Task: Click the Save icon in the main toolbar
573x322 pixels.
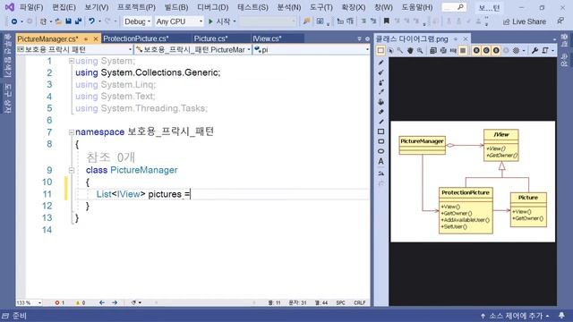Action: 68,21
